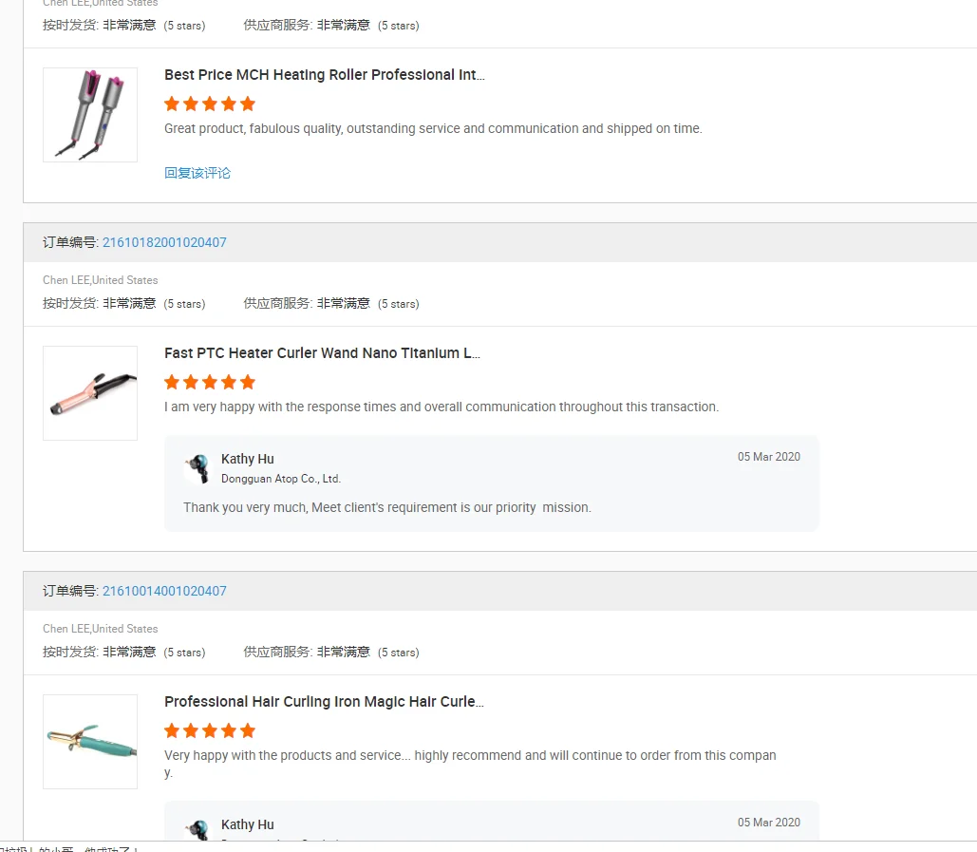Click the last star of the MCH Heating Roller rating
Image resolution: width=977 pixels, height=852 pixels.
pos(248,104)
